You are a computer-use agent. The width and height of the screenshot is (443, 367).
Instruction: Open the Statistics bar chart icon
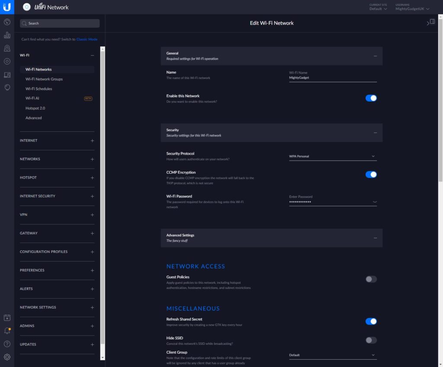[x=7, y=35]
